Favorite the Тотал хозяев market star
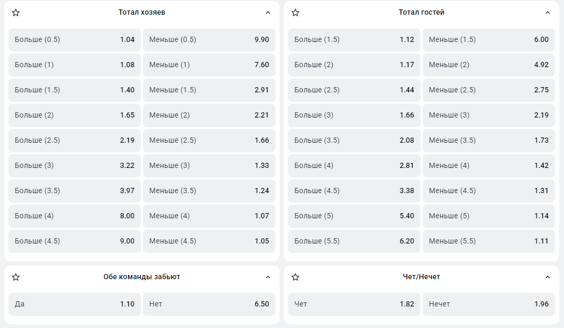The height and width of the screenshot is (328, 564). [16, 13]
